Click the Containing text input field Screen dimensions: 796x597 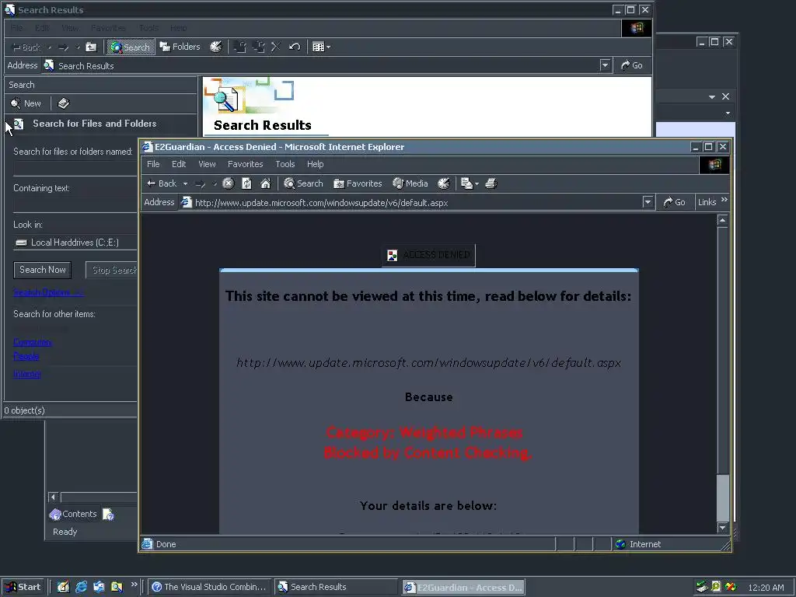(75, 205)
